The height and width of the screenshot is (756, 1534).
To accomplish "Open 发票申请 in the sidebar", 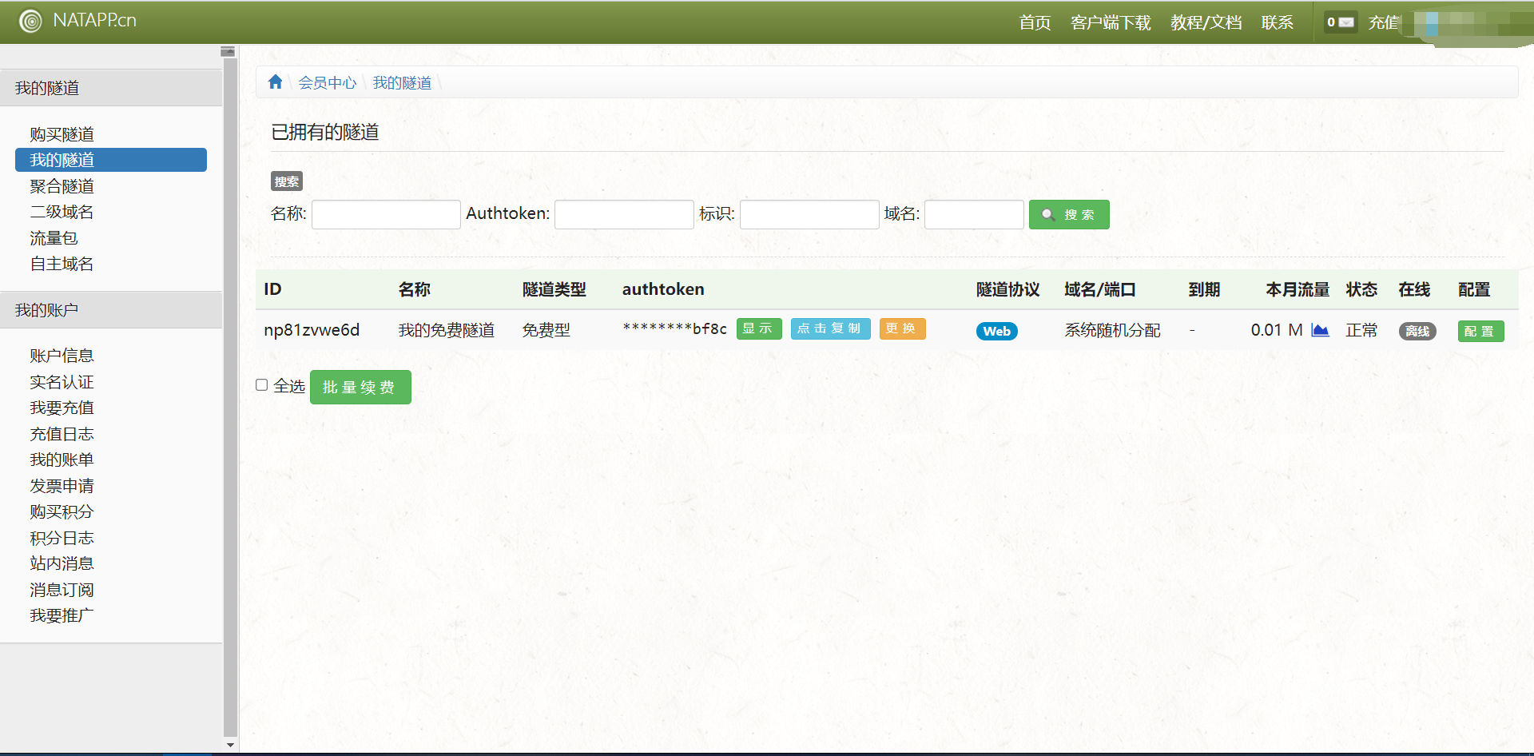I will 62,486.
